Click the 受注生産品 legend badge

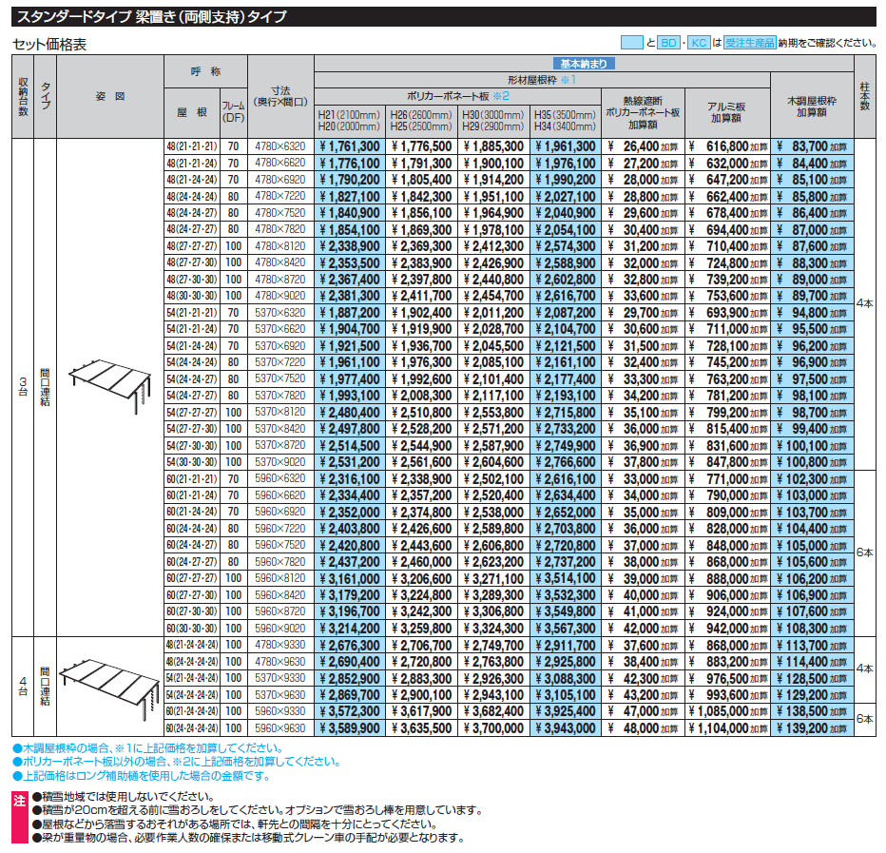[749, 43]
